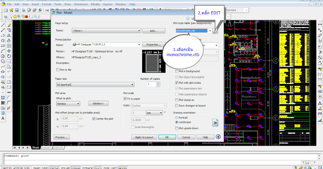
Task: Open the File menu
Action: pos(9,4)
